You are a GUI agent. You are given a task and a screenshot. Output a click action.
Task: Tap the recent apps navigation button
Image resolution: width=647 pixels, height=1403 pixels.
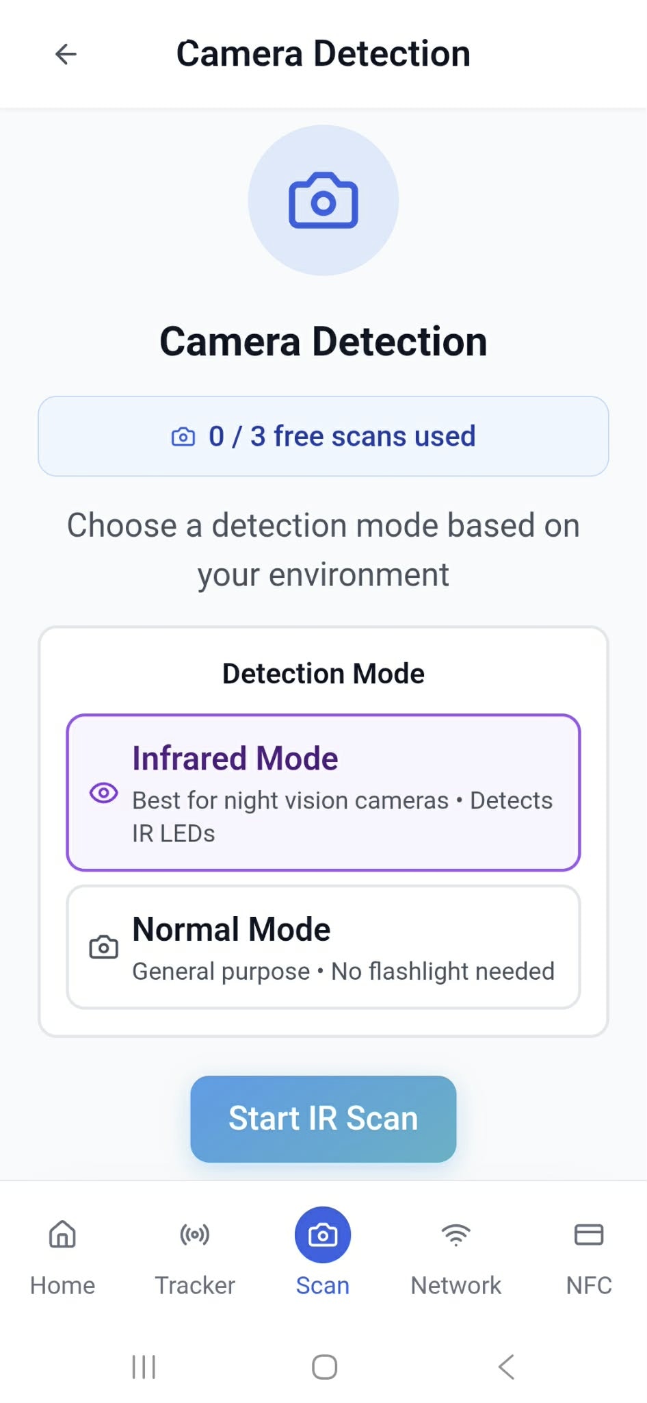point(143,1367)
